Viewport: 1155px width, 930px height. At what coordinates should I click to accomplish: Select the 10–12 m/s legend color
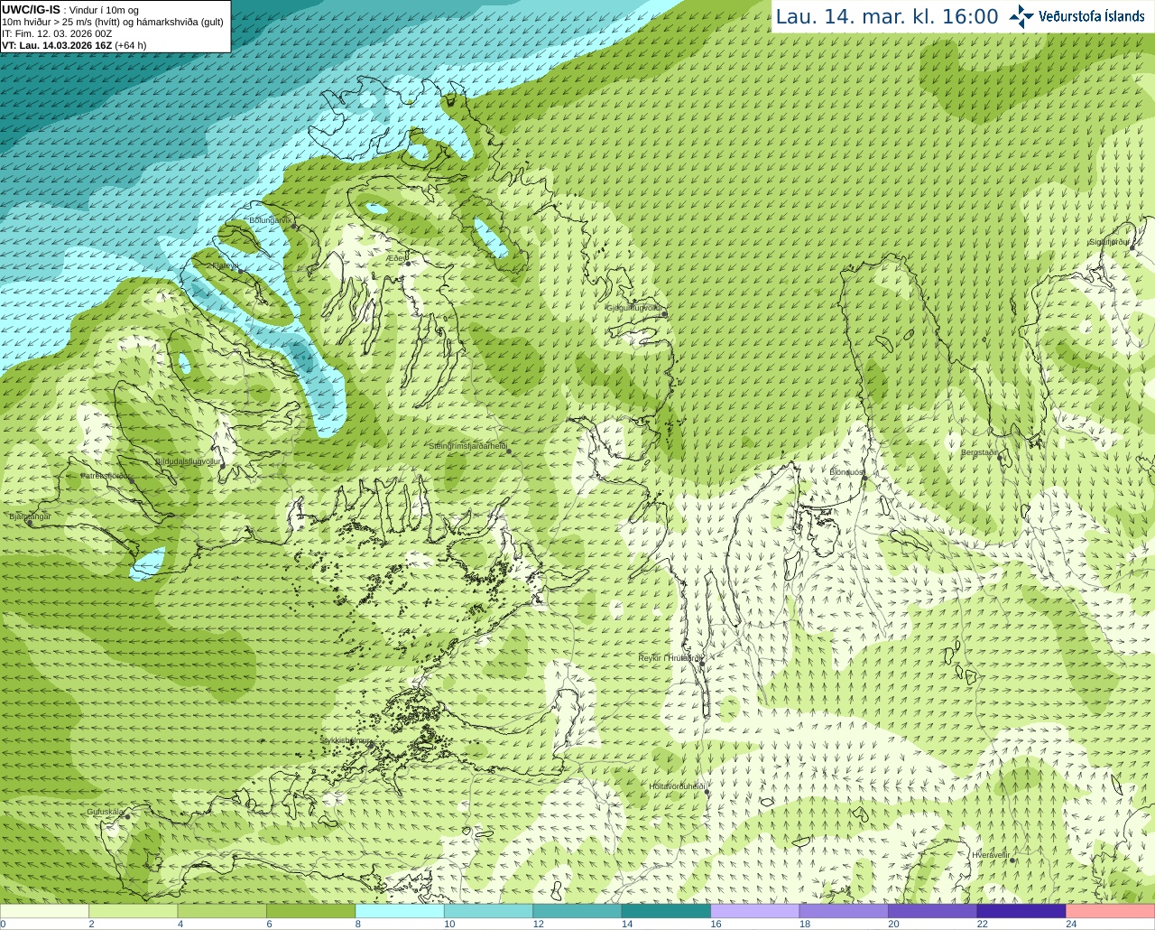click(488, 911)
